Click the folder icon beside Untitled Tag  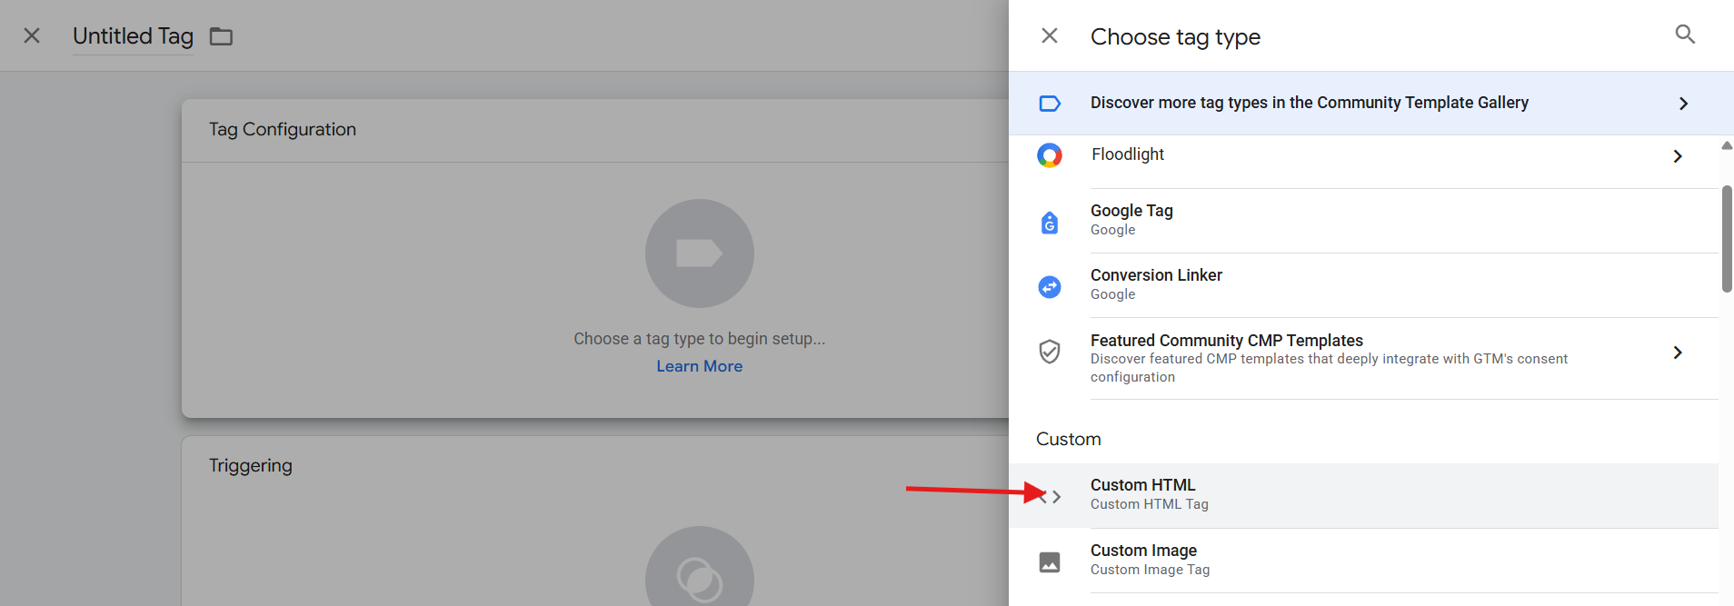[x=222, y=36]
